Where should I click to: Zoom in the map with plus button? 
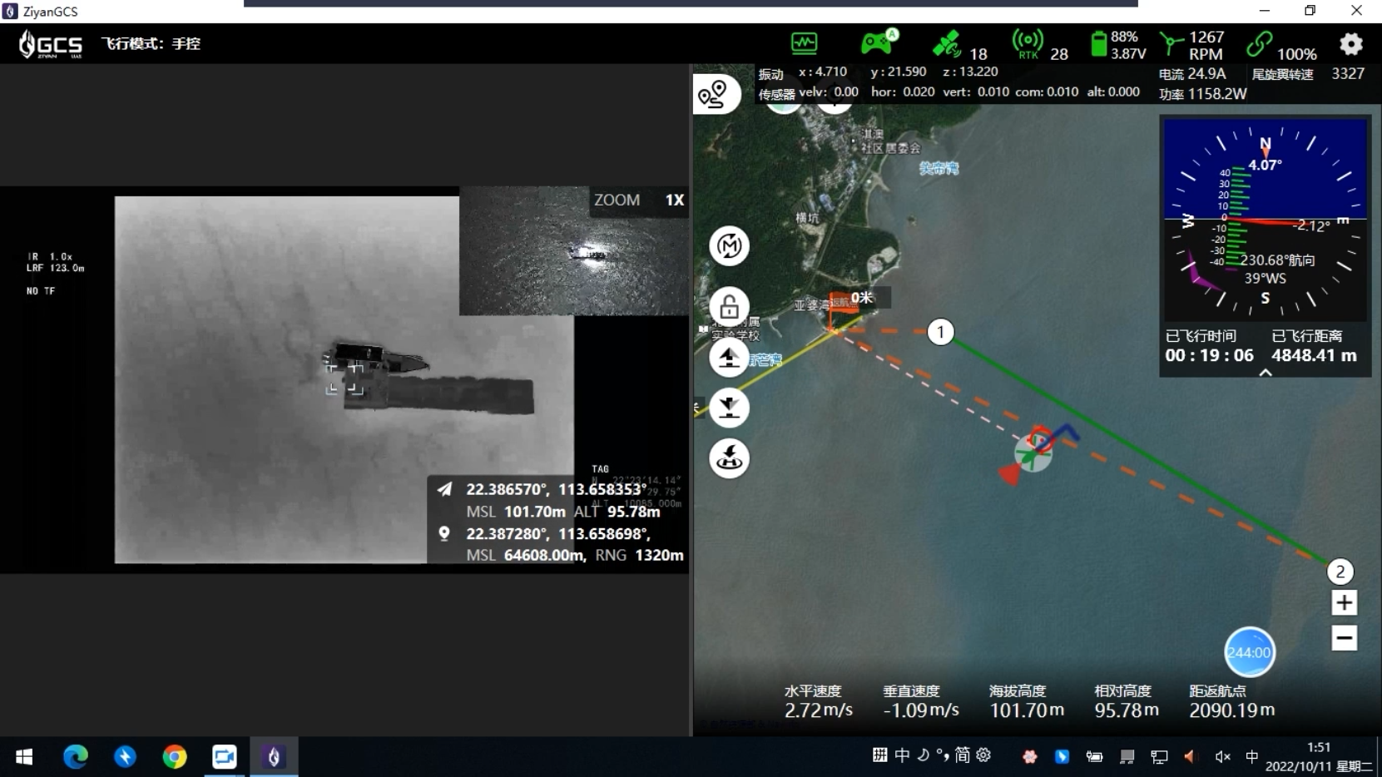(x=1344, y=602)
